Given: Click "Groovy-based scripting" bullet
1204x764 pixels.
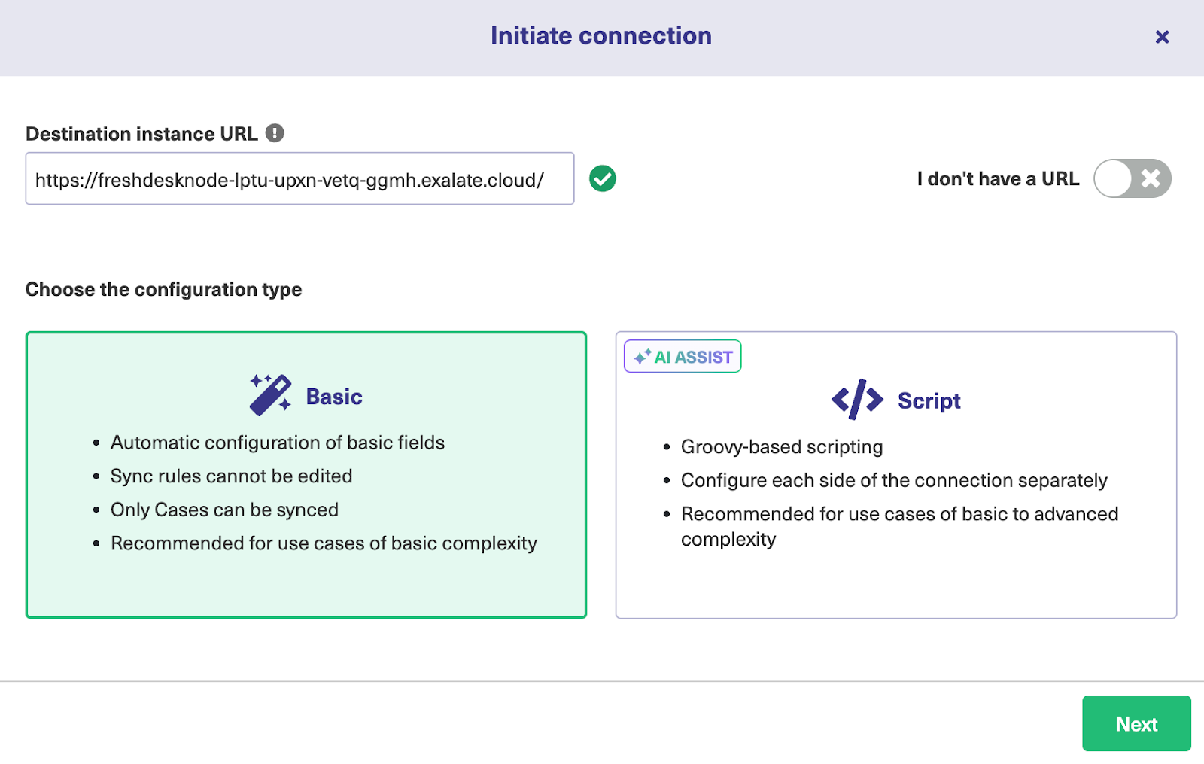Looking at the screenshot, I should coord(782,447).
